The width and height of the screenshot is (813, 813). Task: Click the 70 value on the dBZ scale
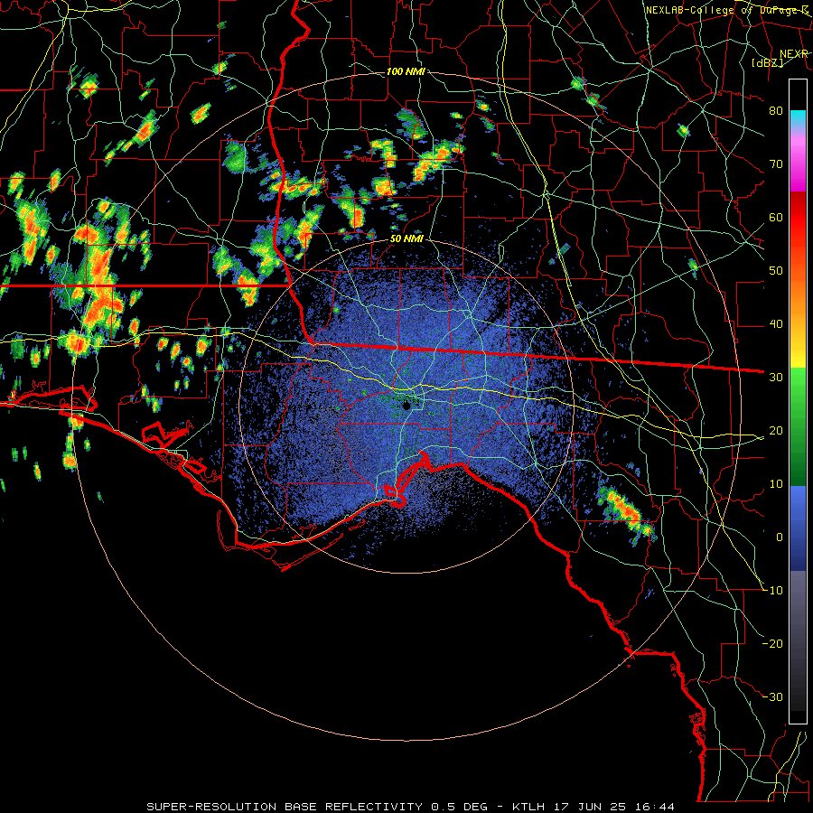[776, 164]
